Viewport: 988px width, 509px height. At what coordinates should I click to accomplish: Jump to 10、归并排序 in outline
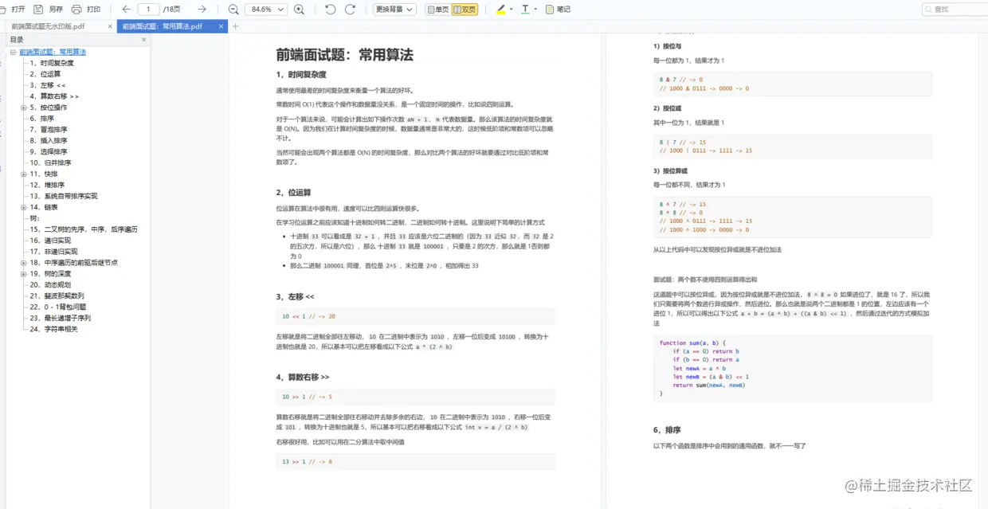(x=51, y=162)
